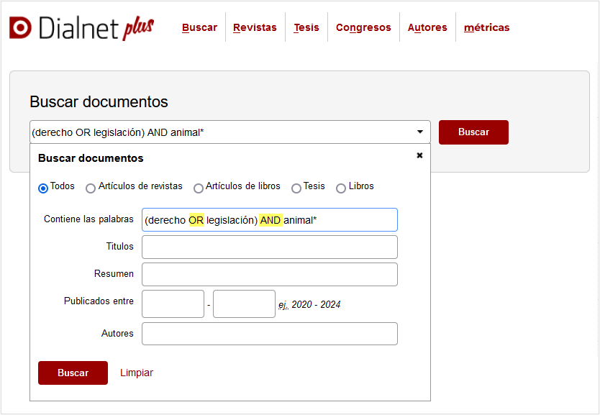Open the Congresos section
Image resolution: width=600 pixels, height=415 pixels.
(x=363, y=27)
